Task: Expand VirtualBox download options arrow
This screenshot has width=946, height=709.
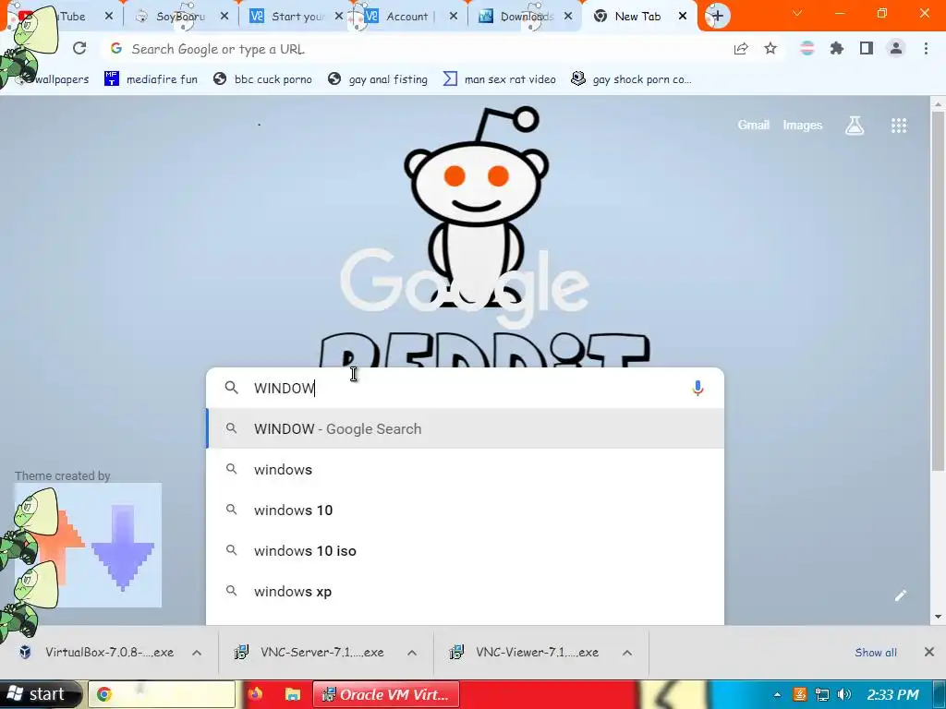Action: click(x=197, y=653)
